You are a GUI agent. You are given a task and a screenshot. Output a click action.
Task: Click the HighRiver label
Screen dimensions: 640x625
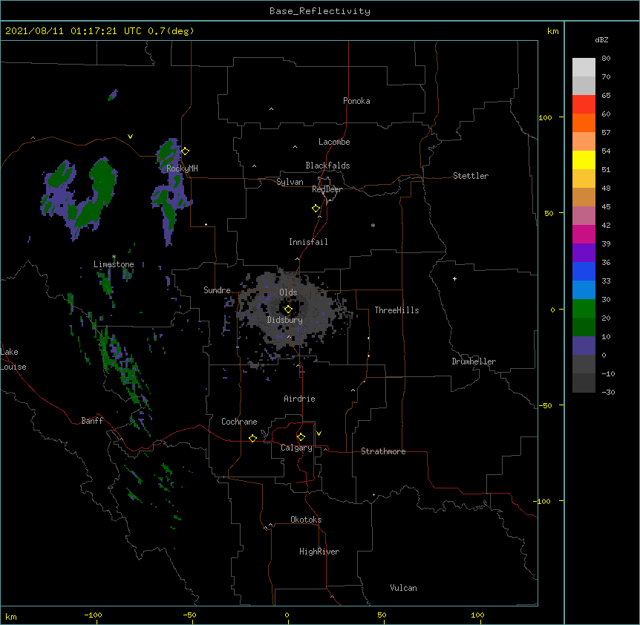[319, 552]
